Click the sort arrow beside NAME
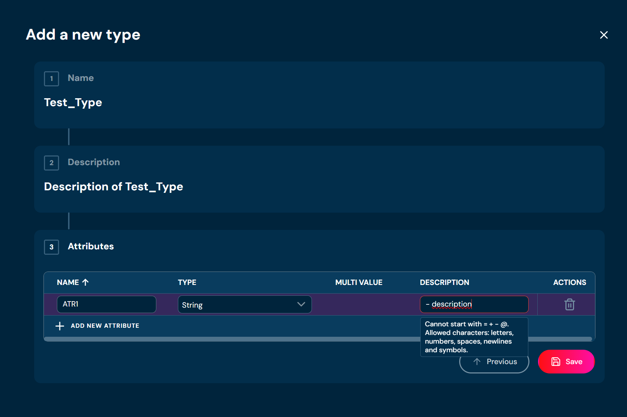Image resolution: width=627 pixels, height=417 pixels. [x=85, y=282]
